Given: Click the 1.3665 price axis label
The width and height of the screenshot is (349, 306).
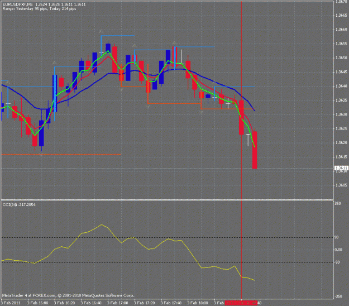Looking at the screenshot, I should tap(341, 15).
